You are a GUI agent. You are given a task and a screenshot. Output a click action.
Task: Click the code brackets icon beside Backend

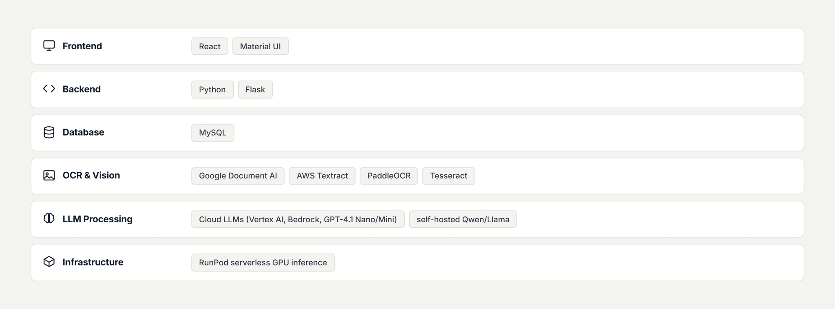click(49, 89)
